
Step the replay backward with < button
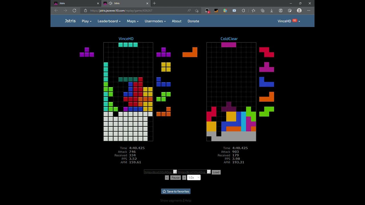click(167, 178)
